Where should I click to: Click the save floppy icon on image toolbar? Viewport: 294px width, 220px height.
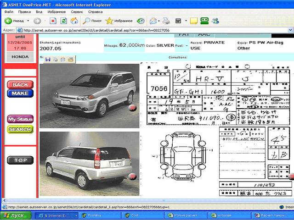click(x=48, y=60)
